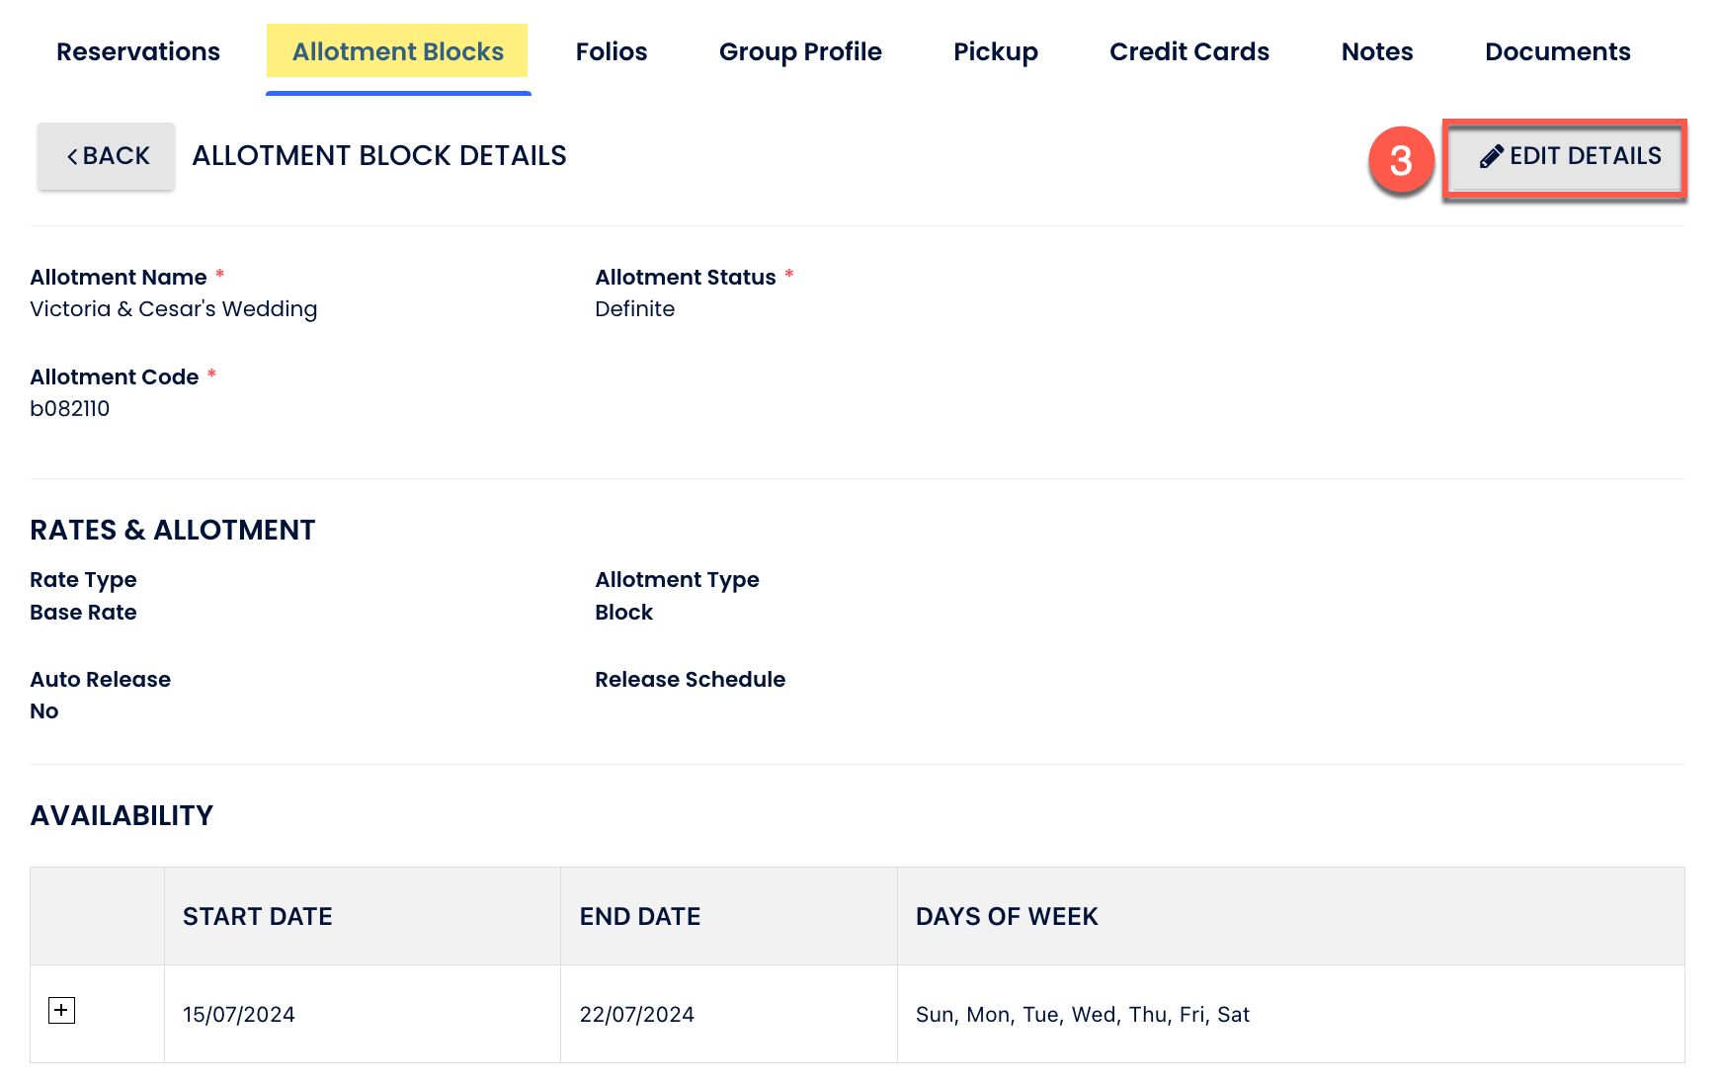1719x1085 pixels.
Task: Switch to the Folios tab
Action: pyautogui.click(x=612, y=51)
